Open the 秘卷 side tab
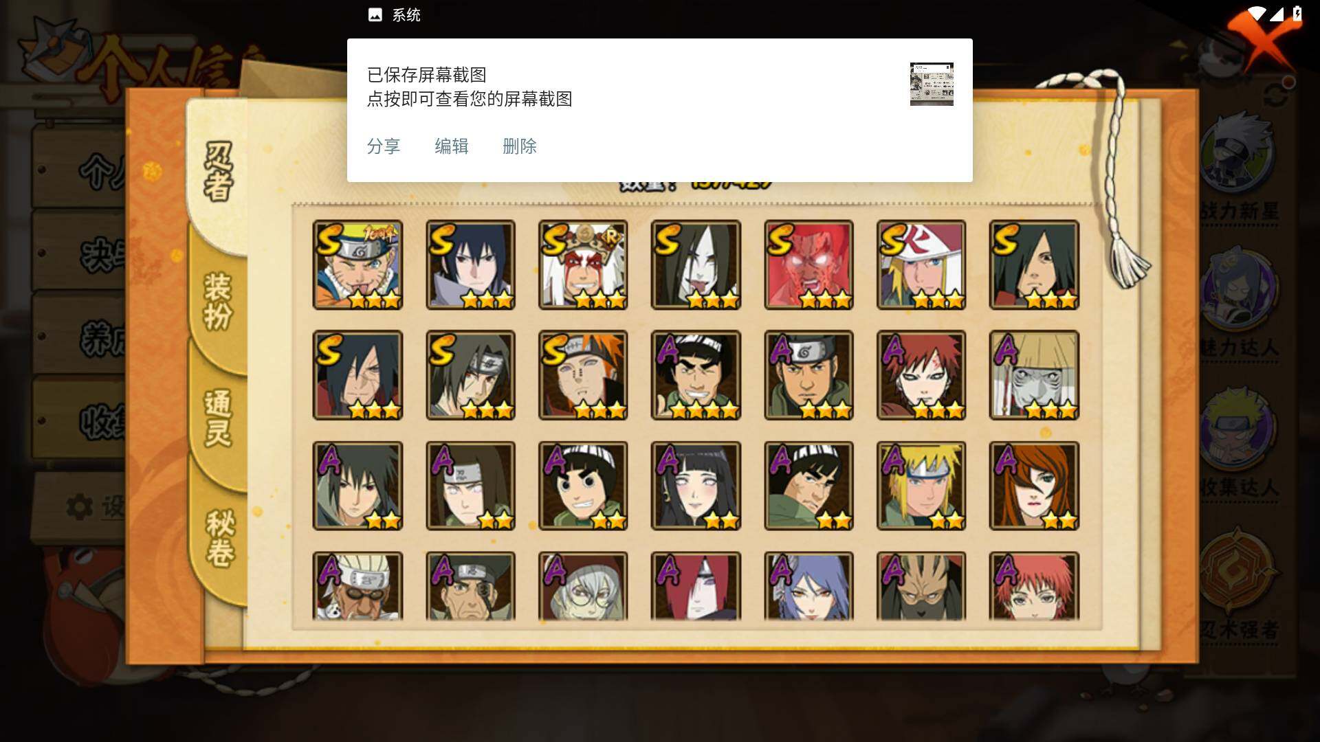Screen dimensions: 1320x742 pos(220,538)
